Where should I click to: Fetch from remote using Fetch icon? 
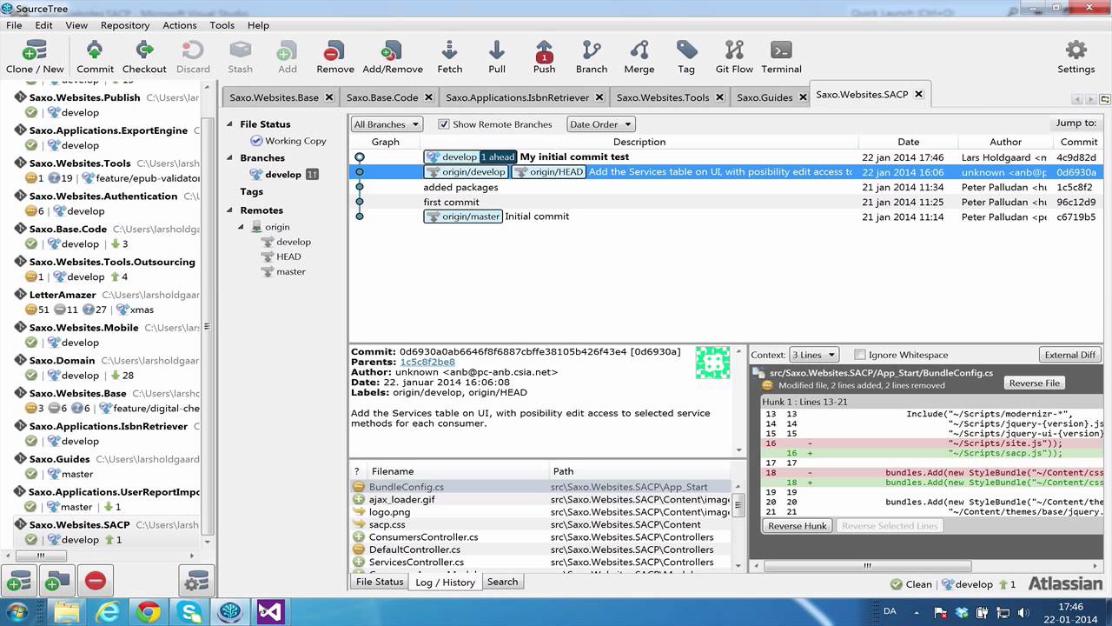(x=449, y=57)
